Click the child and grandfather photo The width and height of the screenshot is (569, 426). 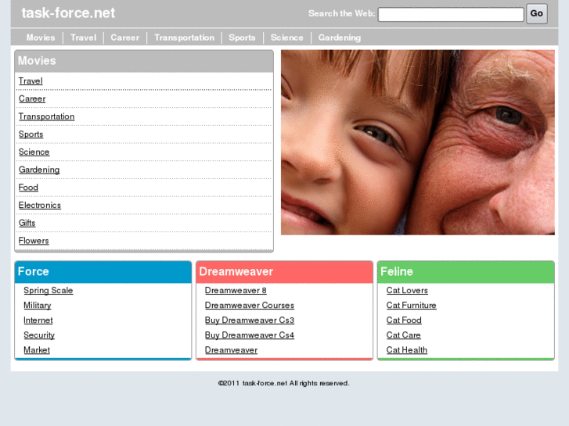pos(418,142)
